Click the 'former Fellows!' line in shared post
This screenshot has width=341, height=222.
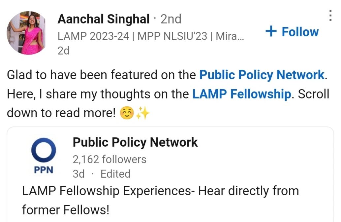(x=65, y=210)
